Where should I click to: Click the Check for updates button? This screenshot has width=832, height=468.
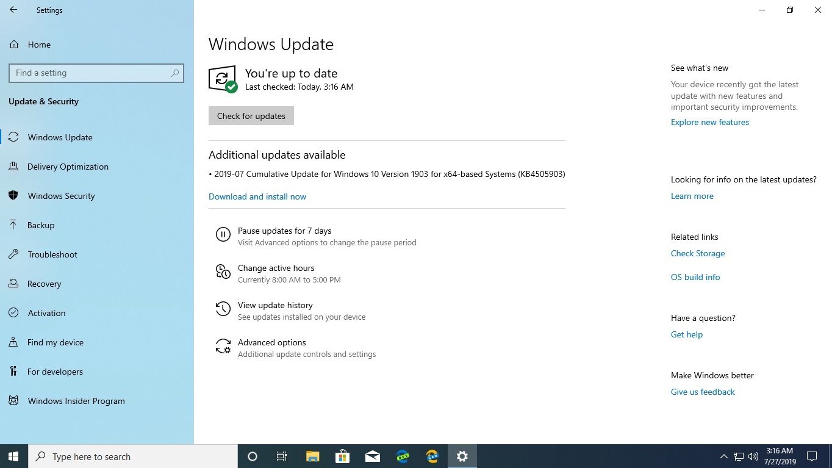point(251,116)
